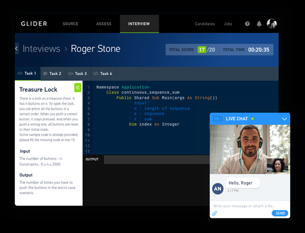Click the small interviewer video thumbnail
305x233 pixels.
click(x=278, y=165)
